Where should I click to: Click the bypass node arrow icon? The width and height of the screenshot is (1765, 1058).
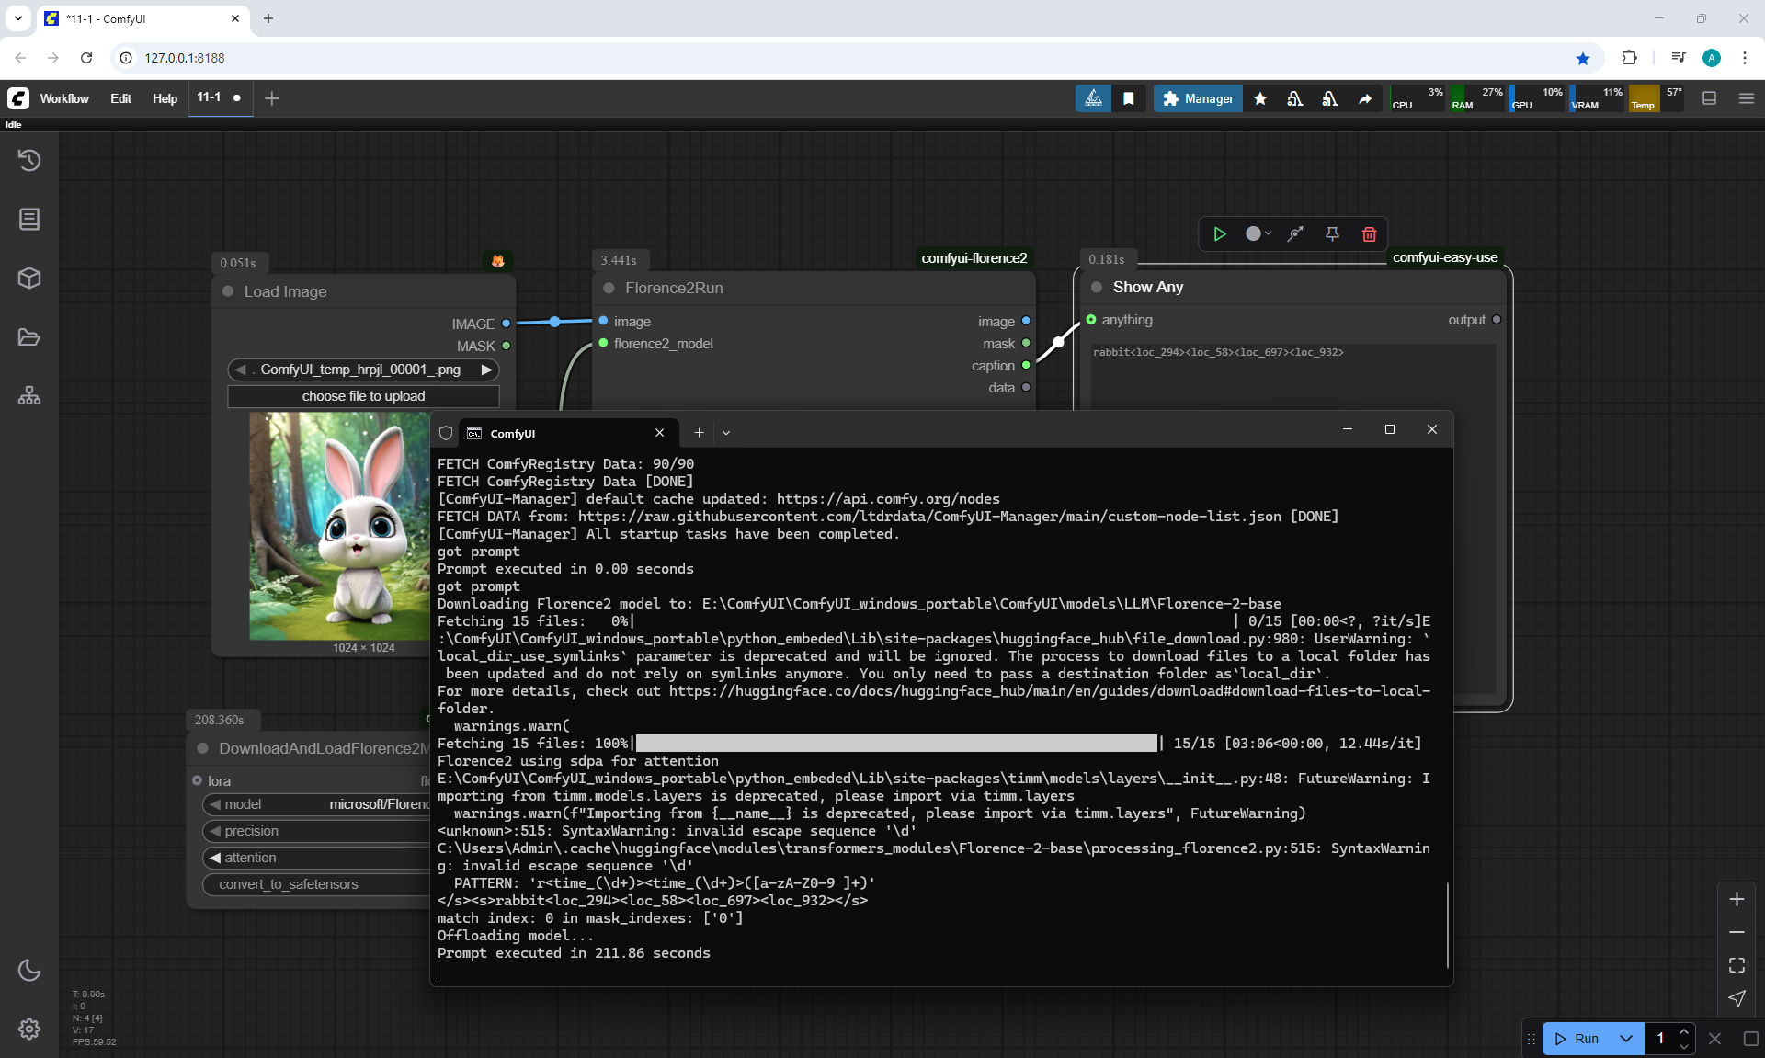pos(1295,233)
